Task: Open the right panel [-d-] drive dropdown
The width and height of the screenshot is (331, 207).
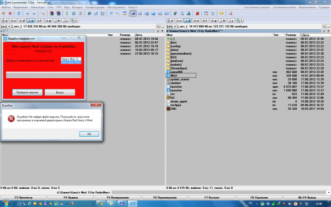Action: (171, 26)
